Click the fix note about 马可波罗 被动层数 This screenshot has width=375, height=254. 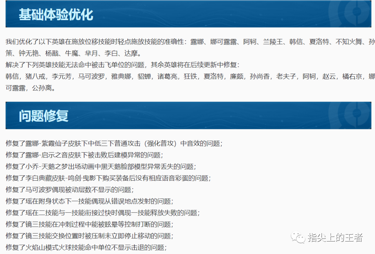click(70, 190)
